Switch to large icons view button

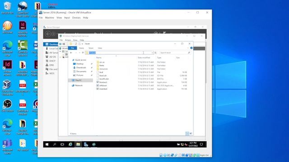tap(191, 134)
